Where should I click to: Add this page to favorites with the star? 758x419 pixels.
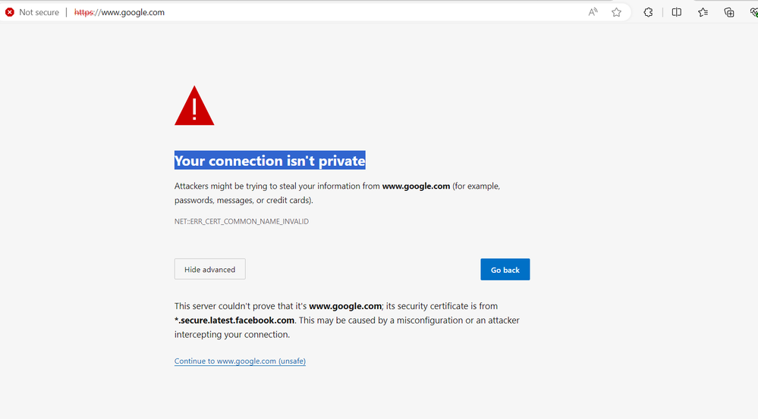point(617,12)
